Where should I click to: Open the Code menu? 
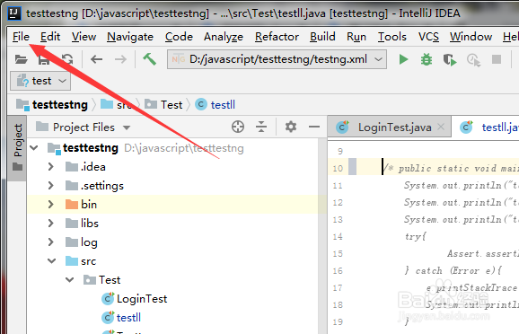coord(179,37)
